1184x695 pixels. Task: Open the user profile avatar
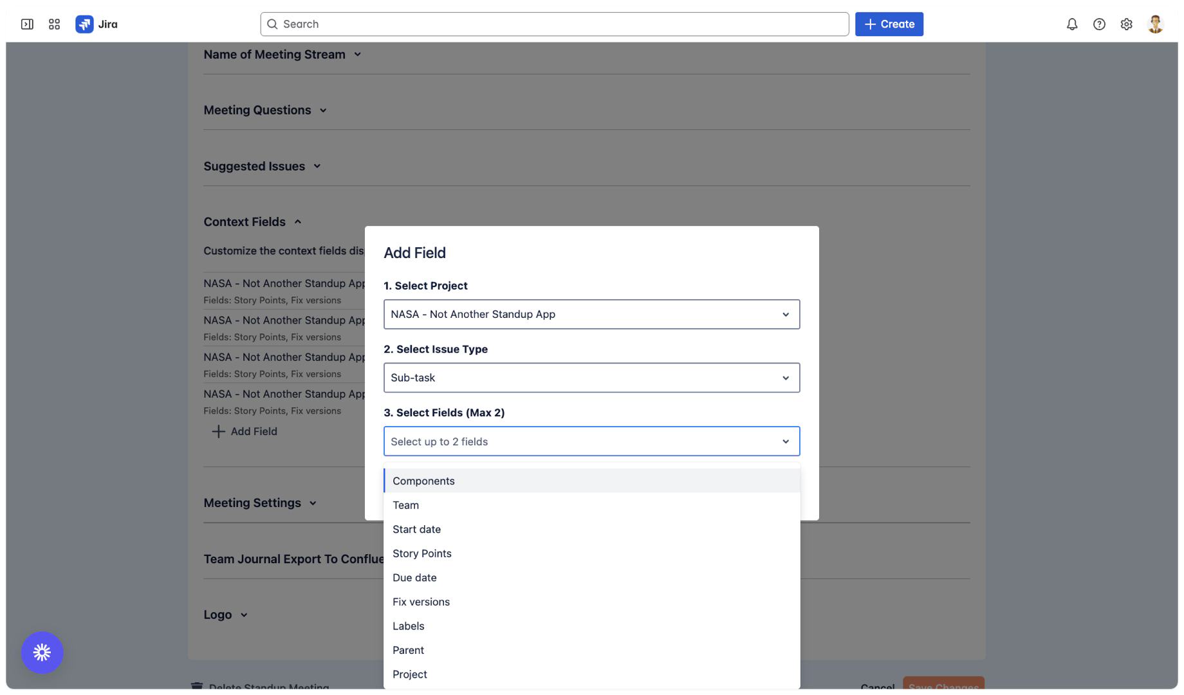(1156, 24)
